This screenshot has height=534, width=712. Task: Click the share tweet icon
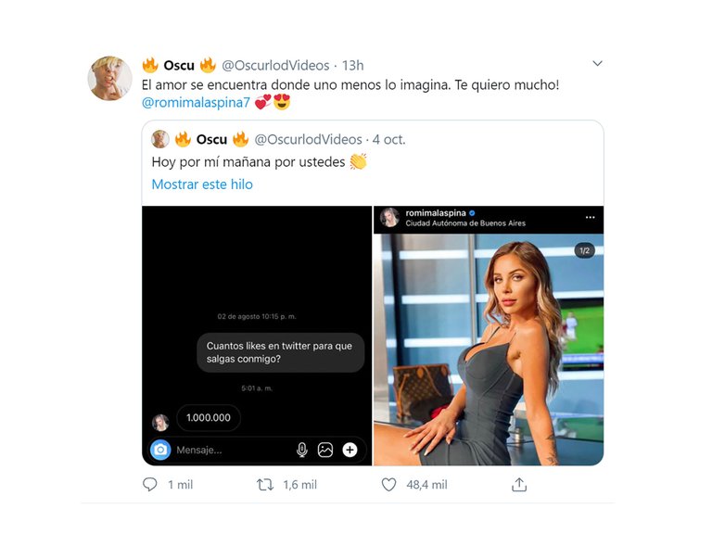pyautogui.click(x=519, y=484)
